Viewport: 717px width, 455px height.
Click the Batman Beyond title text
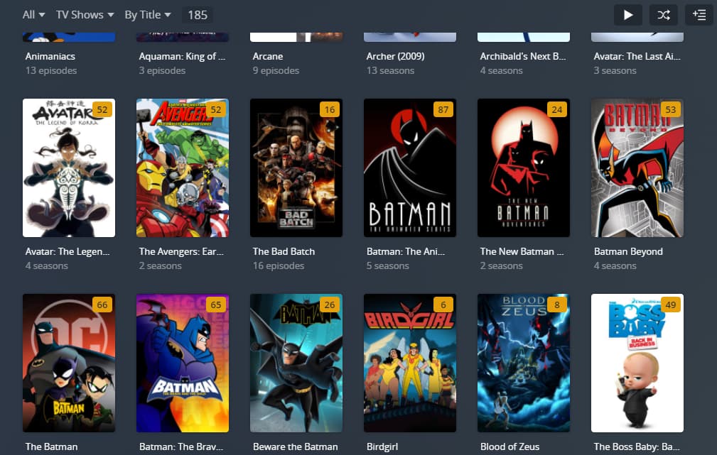[x=628, y=251]
